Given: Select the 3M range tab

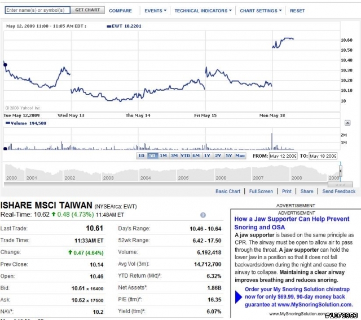Looking at the screenshot, I should coord(174,155).
